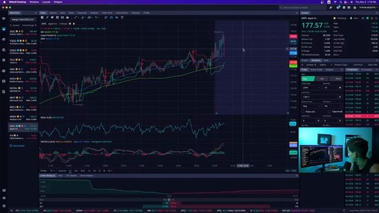The height and width of the screenshot is (213, 379).
Task: Open the Swing Trade watchlist dropdown
Action: (23, 20)
